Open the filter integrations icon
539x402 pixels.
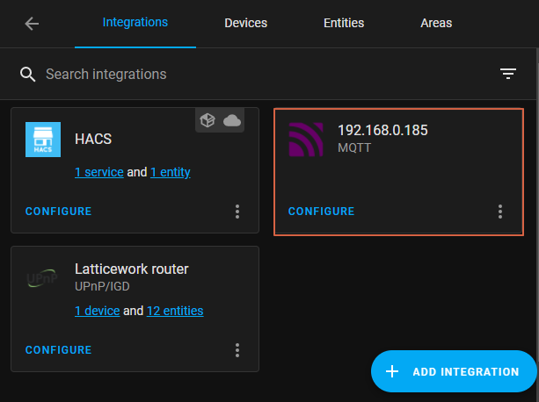(x=507, y=74)
